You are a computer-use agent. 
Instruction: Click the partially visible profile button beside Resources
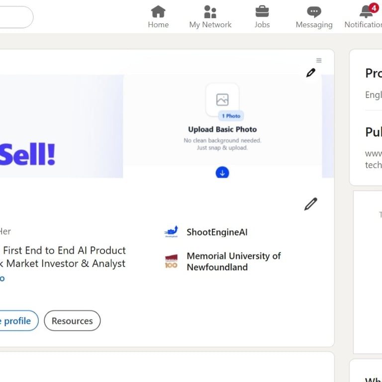18,321
